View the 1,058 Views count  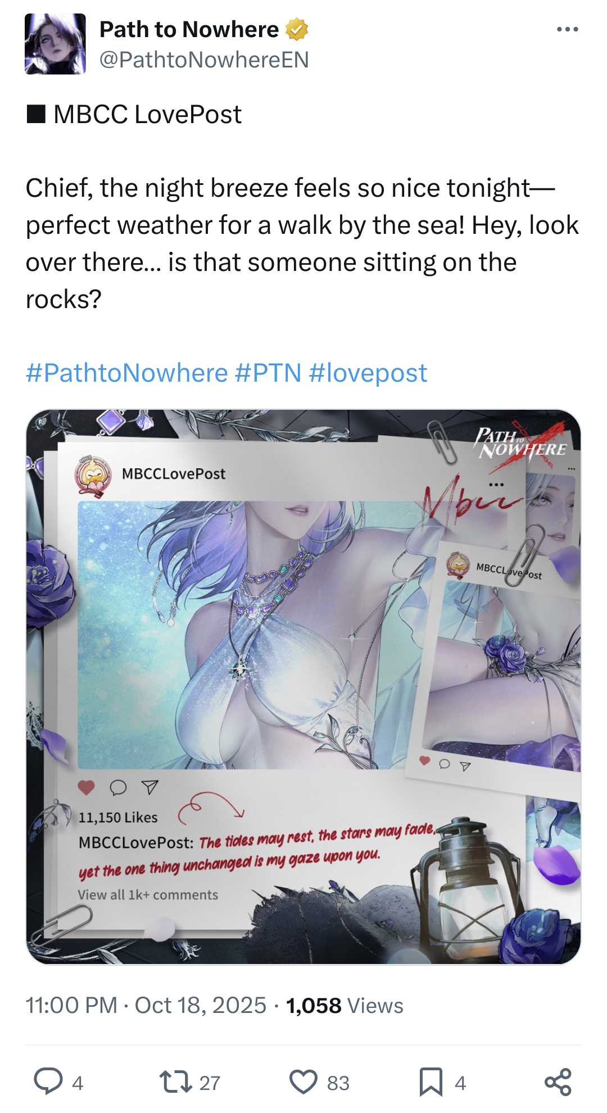point(345,1005)
